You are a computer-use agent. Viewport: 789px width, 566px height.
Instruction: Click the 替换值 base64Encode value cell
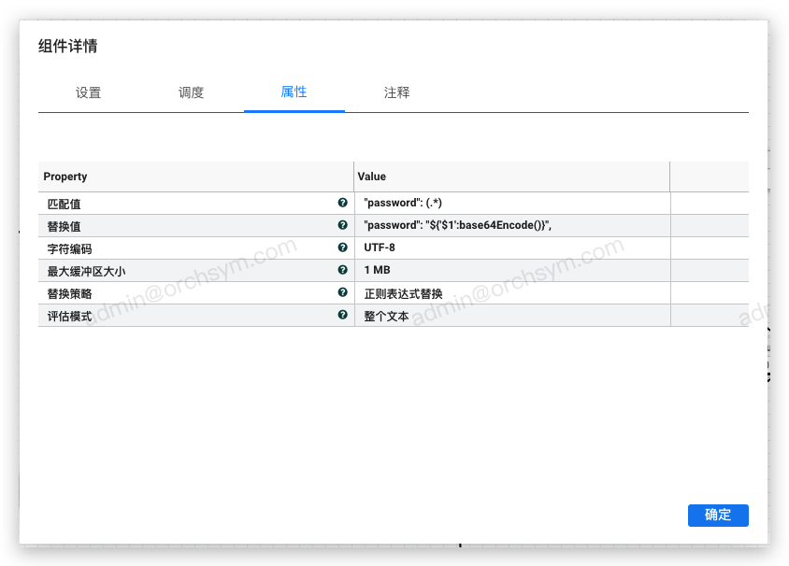[x=511, y=225]
